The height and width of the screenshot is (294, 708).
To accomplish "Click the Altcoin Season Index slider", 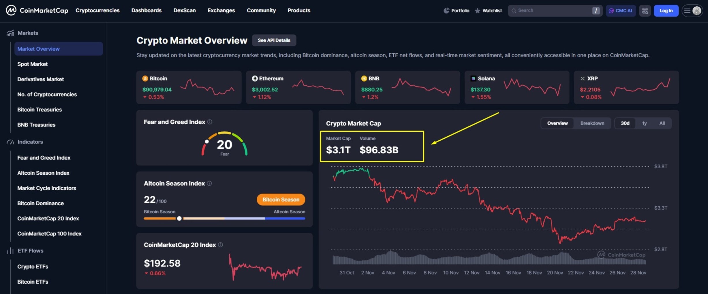I will click(179, 218).
